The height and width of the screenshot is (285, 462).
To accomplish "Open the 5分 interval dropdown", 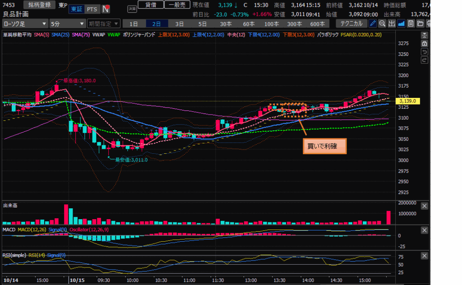I will coord(67,23).
